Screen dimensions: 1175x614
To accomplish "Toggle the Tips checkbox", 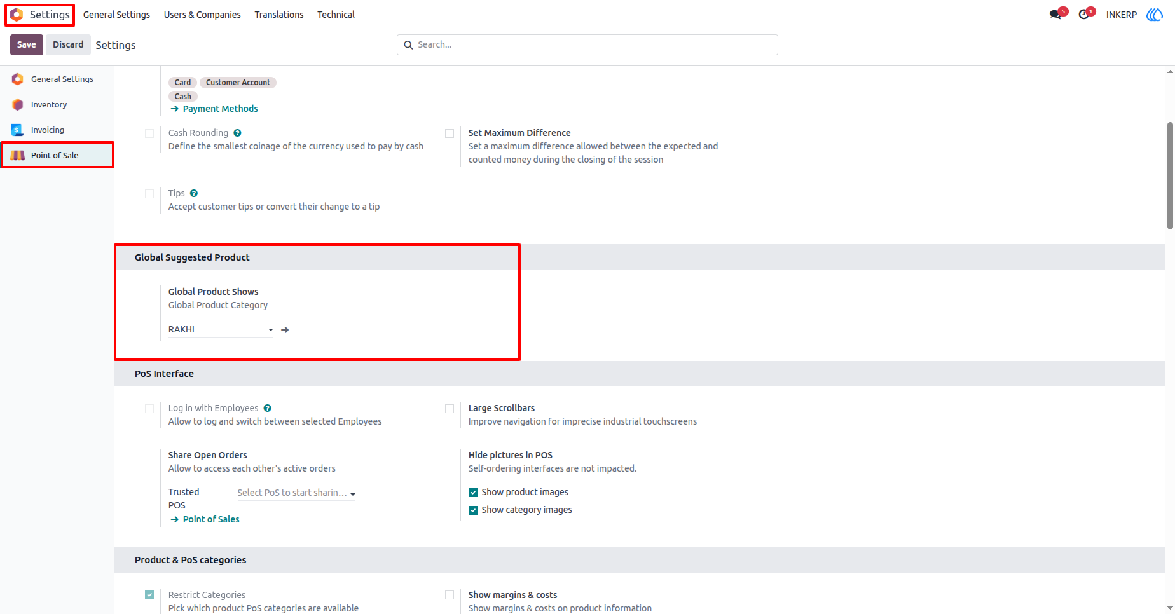I will tap(149, 194).
